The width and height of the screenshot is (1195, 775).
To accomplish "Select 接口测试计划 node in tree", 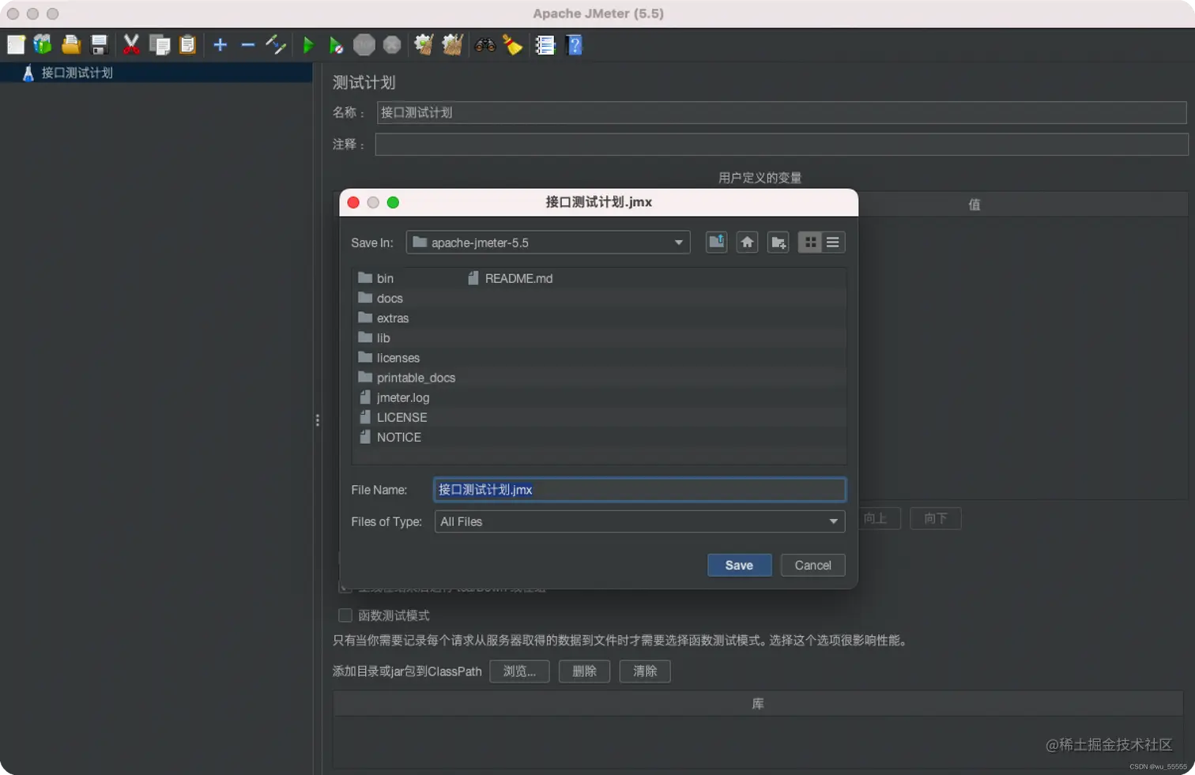I will pyautogui.click(x=77, y=73).
